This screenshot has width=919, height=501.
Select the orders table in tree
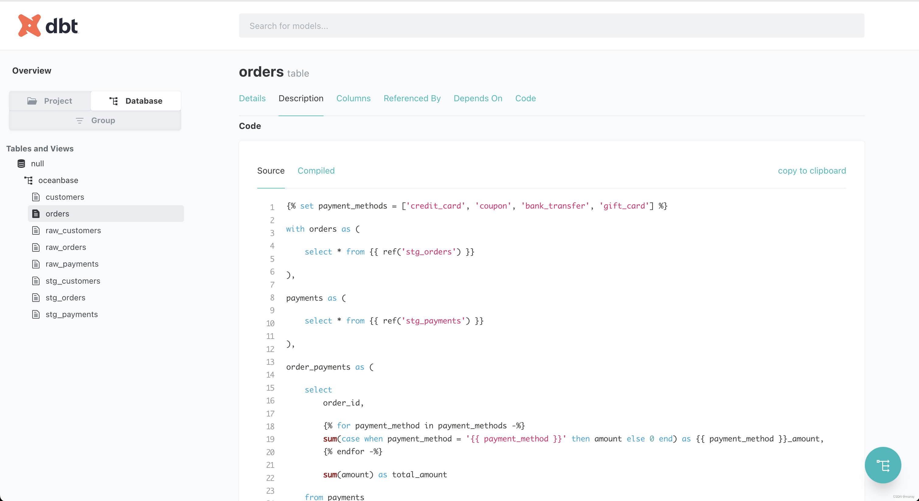[106, 214]
